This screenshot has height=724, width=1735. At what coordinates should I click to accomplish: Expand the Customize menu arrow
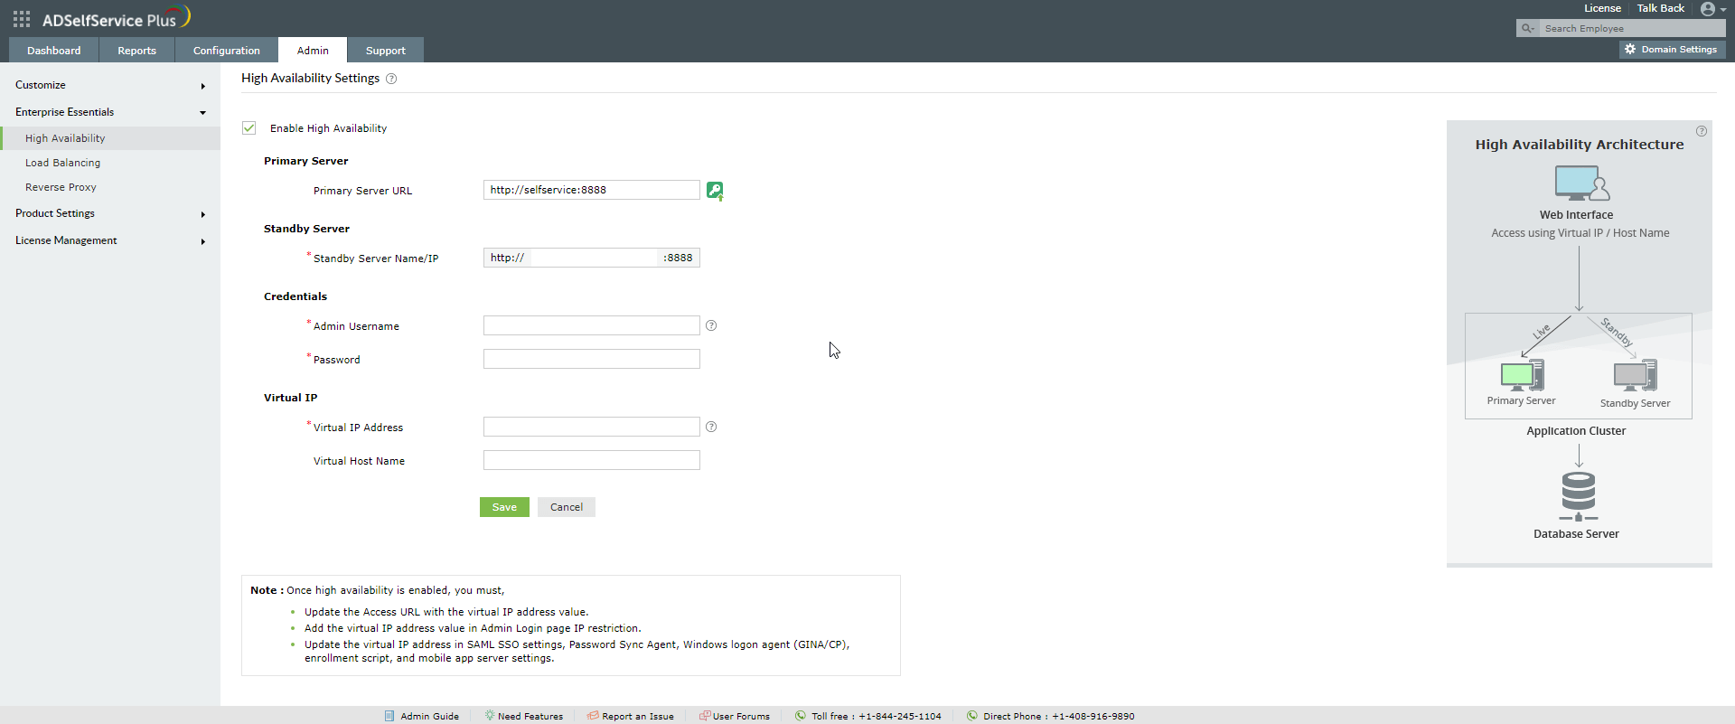[x=202, y=86]
